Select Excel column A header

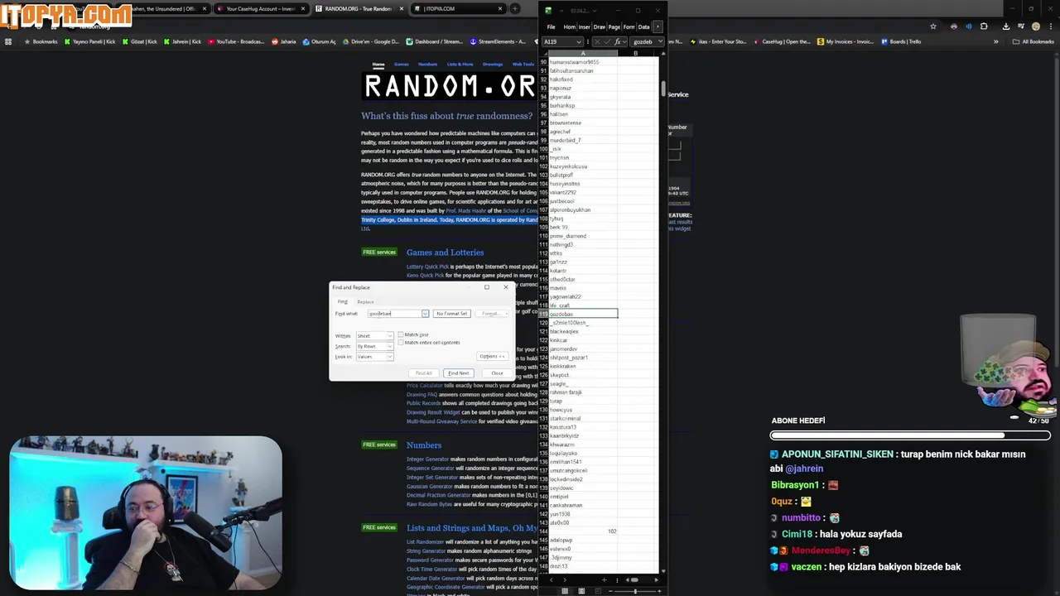583,54
